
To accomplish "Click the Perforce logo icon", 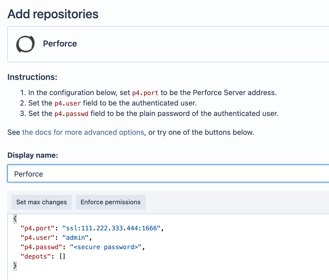I will coord(25,44).
